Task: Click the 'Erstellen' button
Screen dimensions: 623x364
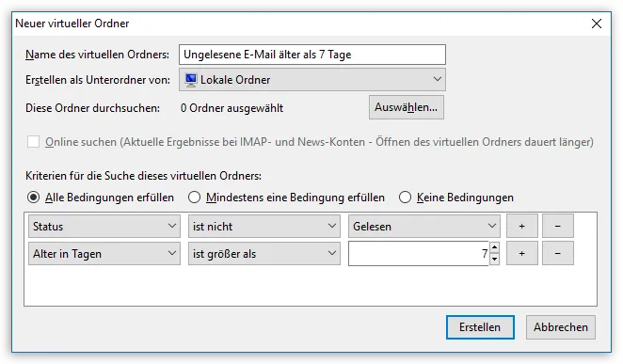Action: [x=480, y=327]
